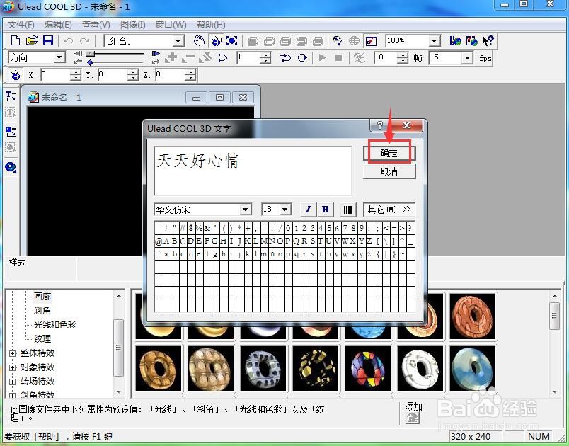
Task: Click the Insert geometric object tool
Action: tap(11, 167)
